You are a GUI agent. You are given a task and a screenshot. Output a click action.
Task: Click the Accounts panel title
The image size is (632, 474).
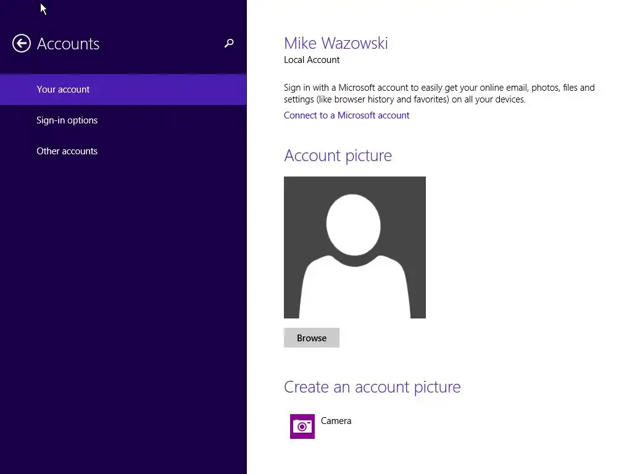(68, 44)
